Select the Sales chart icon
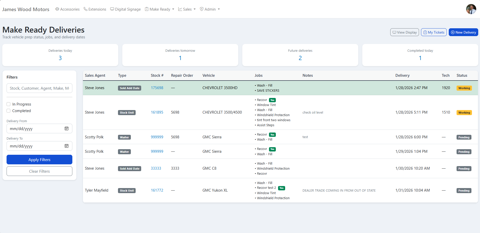 (x=180, y=9)
